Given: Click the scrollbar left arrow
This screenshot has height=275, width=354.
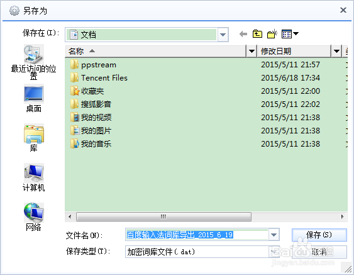Looking at the screenshot, I should tap(70, 216).
